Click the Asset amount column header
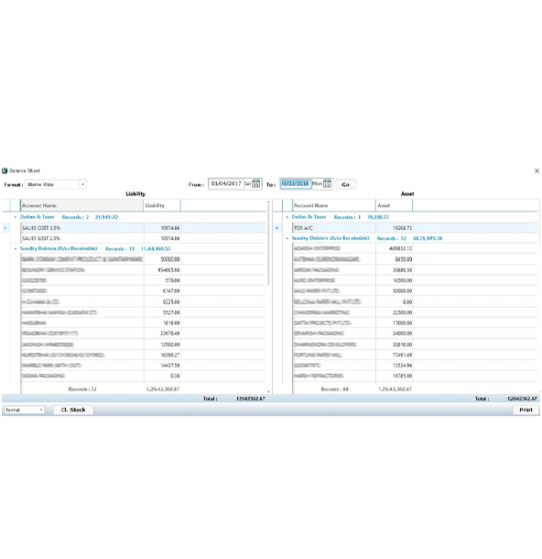This screenshot has height=559, width=542. coord(395,205)
